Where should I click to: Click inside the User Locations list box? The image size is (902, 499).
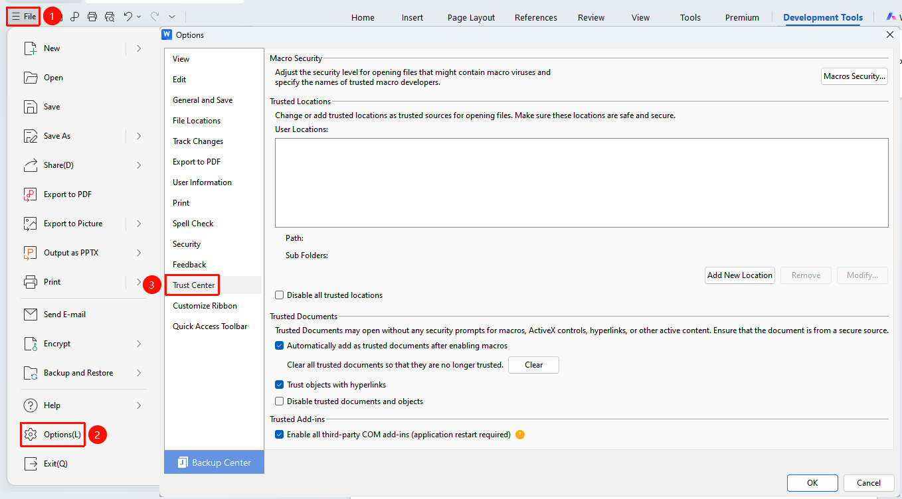point(581,183)
